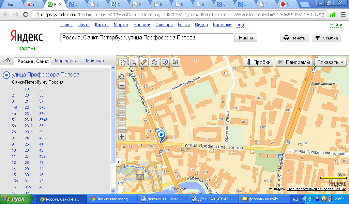Click the map search input field

(147, 38)
